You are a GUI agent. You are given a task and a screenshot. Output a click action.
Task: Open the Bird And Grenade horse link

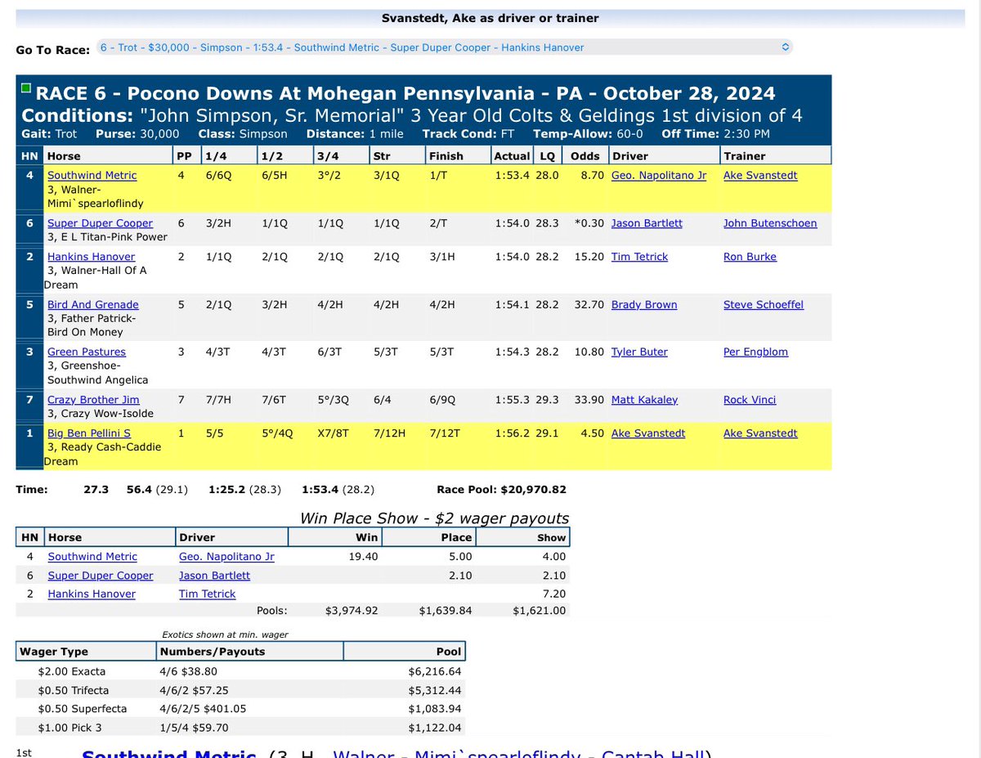pyautogui.click(x=93, y=304)
